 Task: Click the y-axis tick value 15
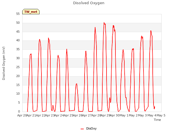point(18,85)
